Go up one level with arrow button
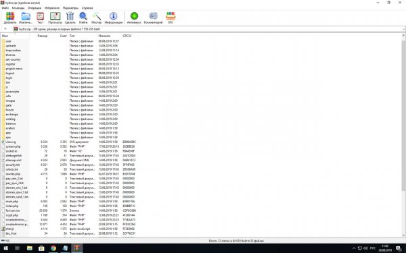 click(5, 29)
